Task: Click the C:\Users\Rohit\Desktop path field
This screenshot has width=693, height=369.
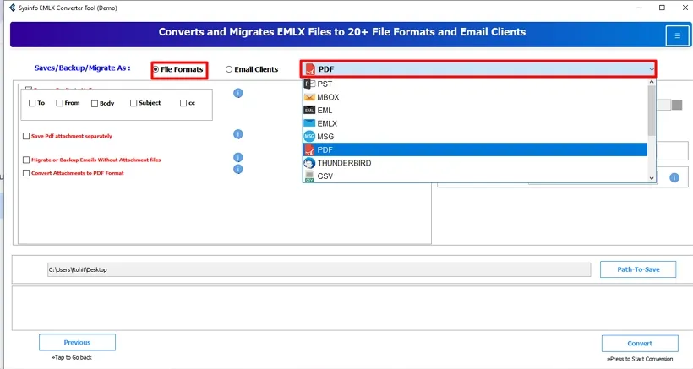Action: point(319,269)
